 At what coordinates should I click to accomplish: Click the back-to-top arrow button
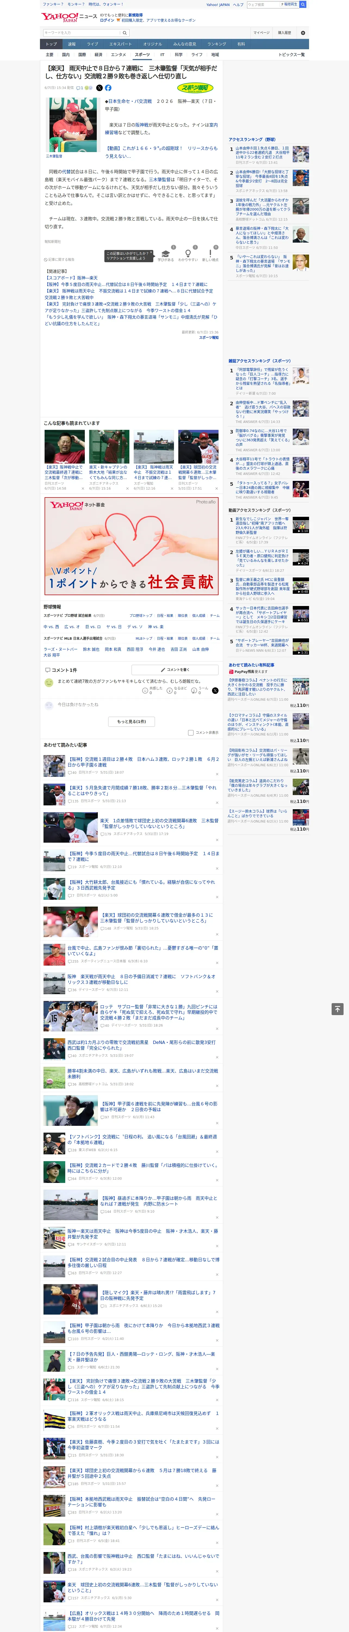point(338,1009)
